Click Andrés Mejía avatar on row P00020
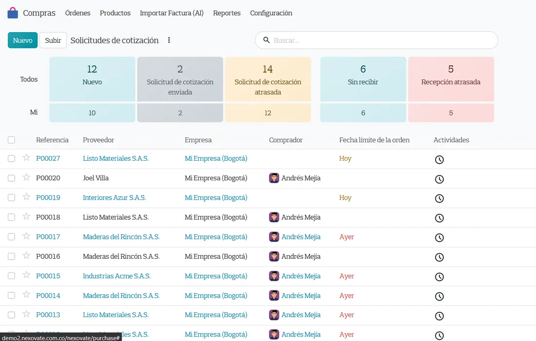The height and width of the screenshot is (341, 536). click(274, 178)
